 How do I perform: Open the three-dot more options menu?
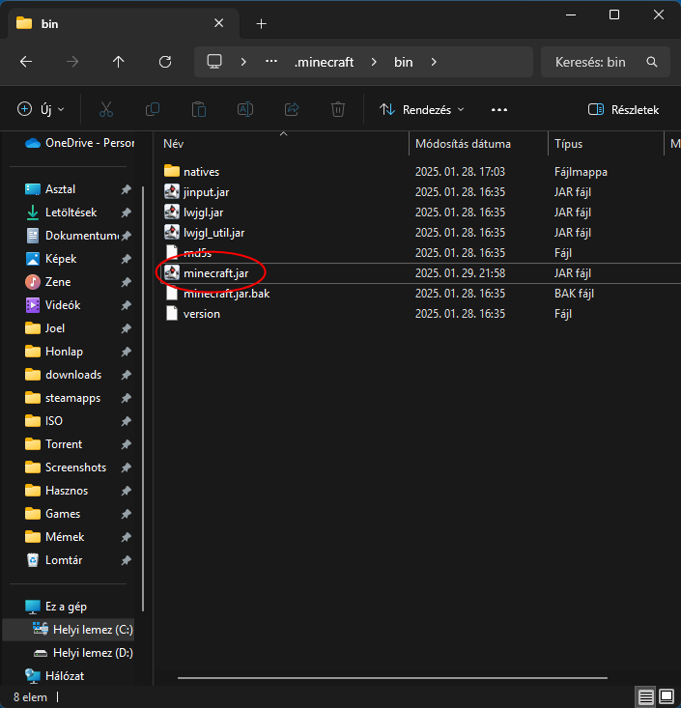(499, 110)
